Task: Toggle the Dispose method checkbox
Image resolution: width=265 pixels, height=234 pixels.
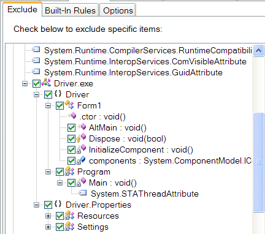Action: (71, 138)
